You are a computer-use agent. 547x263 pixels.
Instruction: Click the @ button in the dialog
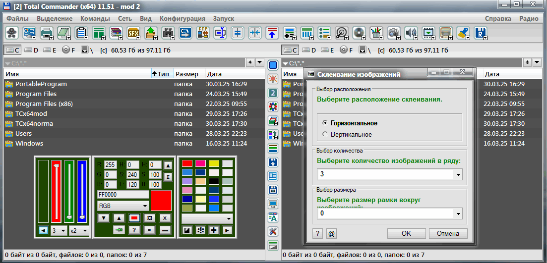tap(331, 234)
